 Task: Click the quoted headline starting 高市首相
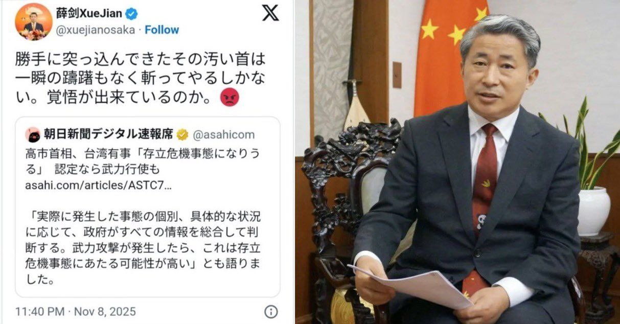pyautogui.click(x=146, y=160)
